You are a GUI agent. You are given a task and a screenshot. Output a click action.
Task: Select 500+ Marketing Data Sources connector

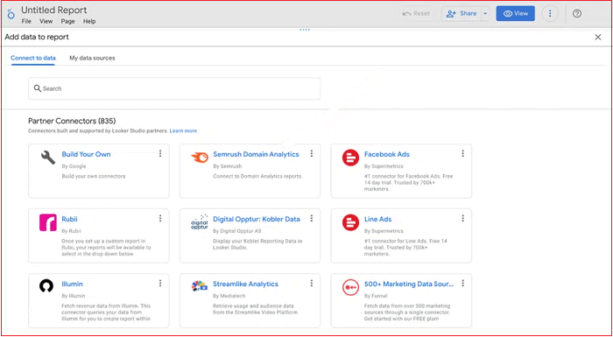pos(409,284)
